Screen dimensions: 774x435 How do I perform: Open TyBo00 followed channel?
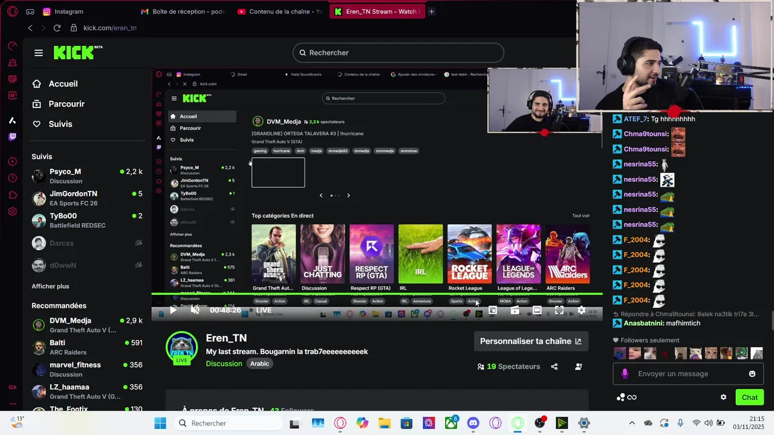tap(87, 220)
